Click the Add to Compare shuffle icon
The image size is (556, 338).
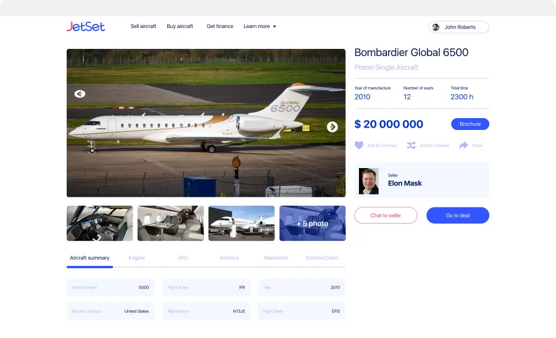coord(411,145)
